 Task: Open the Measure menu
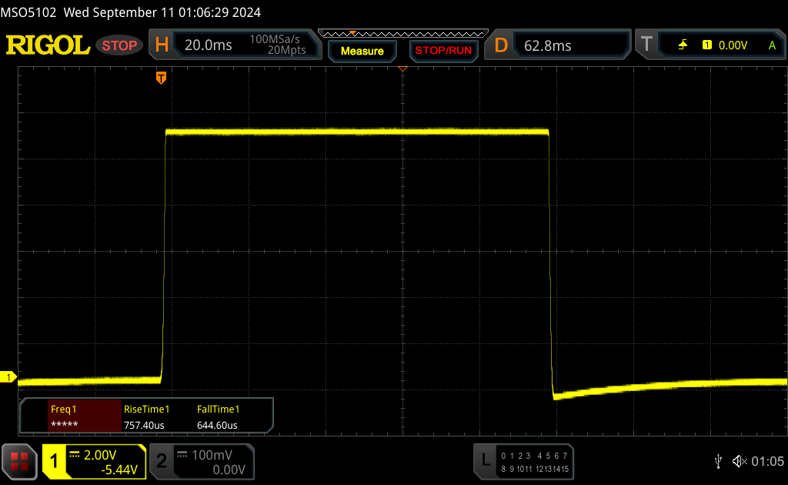coord(362,51)
